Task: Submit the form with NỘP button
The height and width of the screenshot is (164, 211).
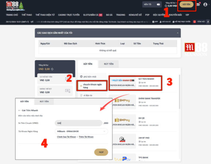Action: click(101, 152)
